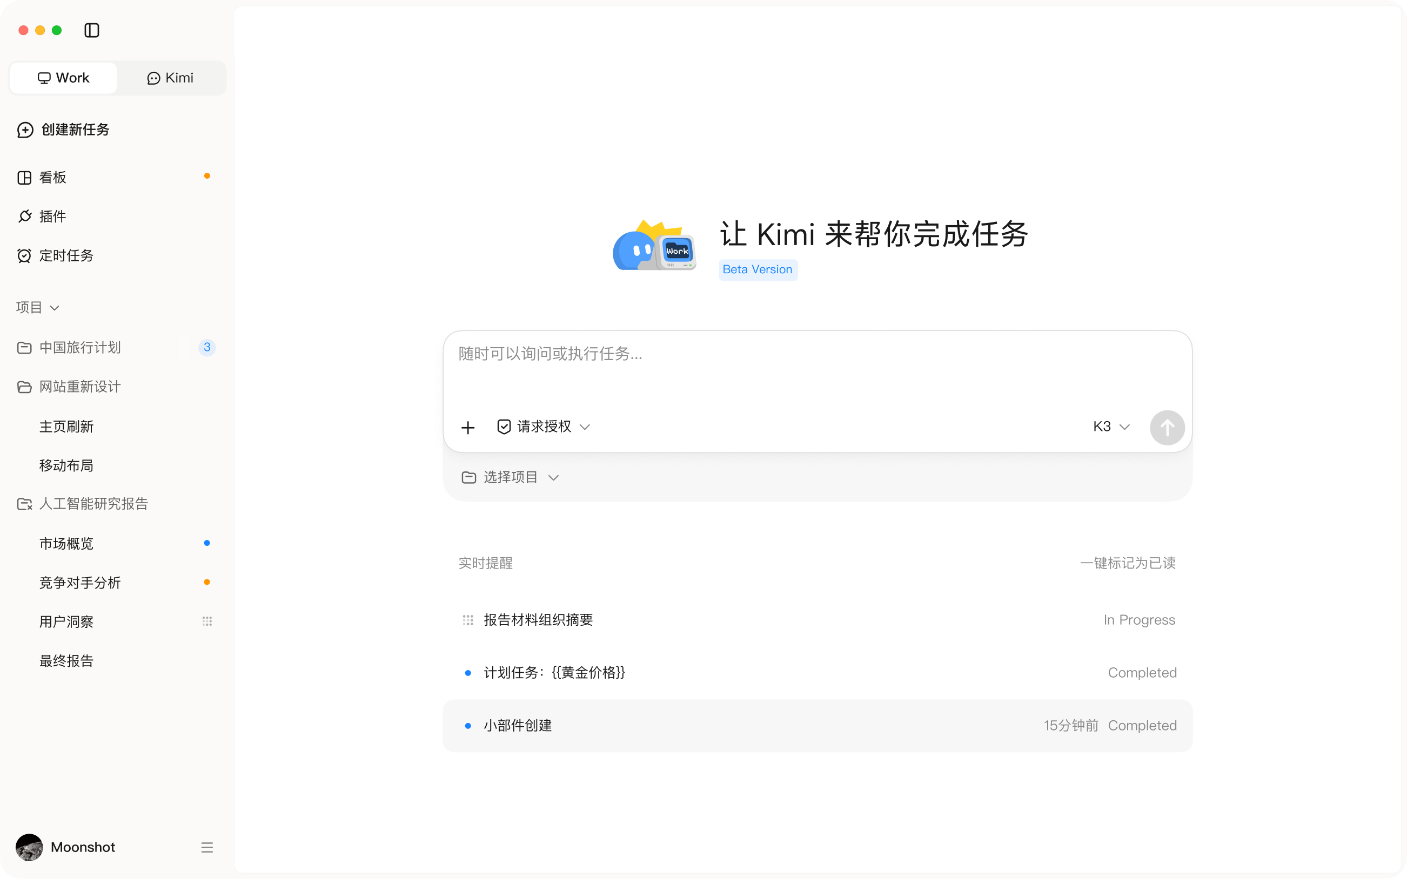Open the K3 model selector dropdown
The image size is (1407, 879).
tap(1110, 427)
